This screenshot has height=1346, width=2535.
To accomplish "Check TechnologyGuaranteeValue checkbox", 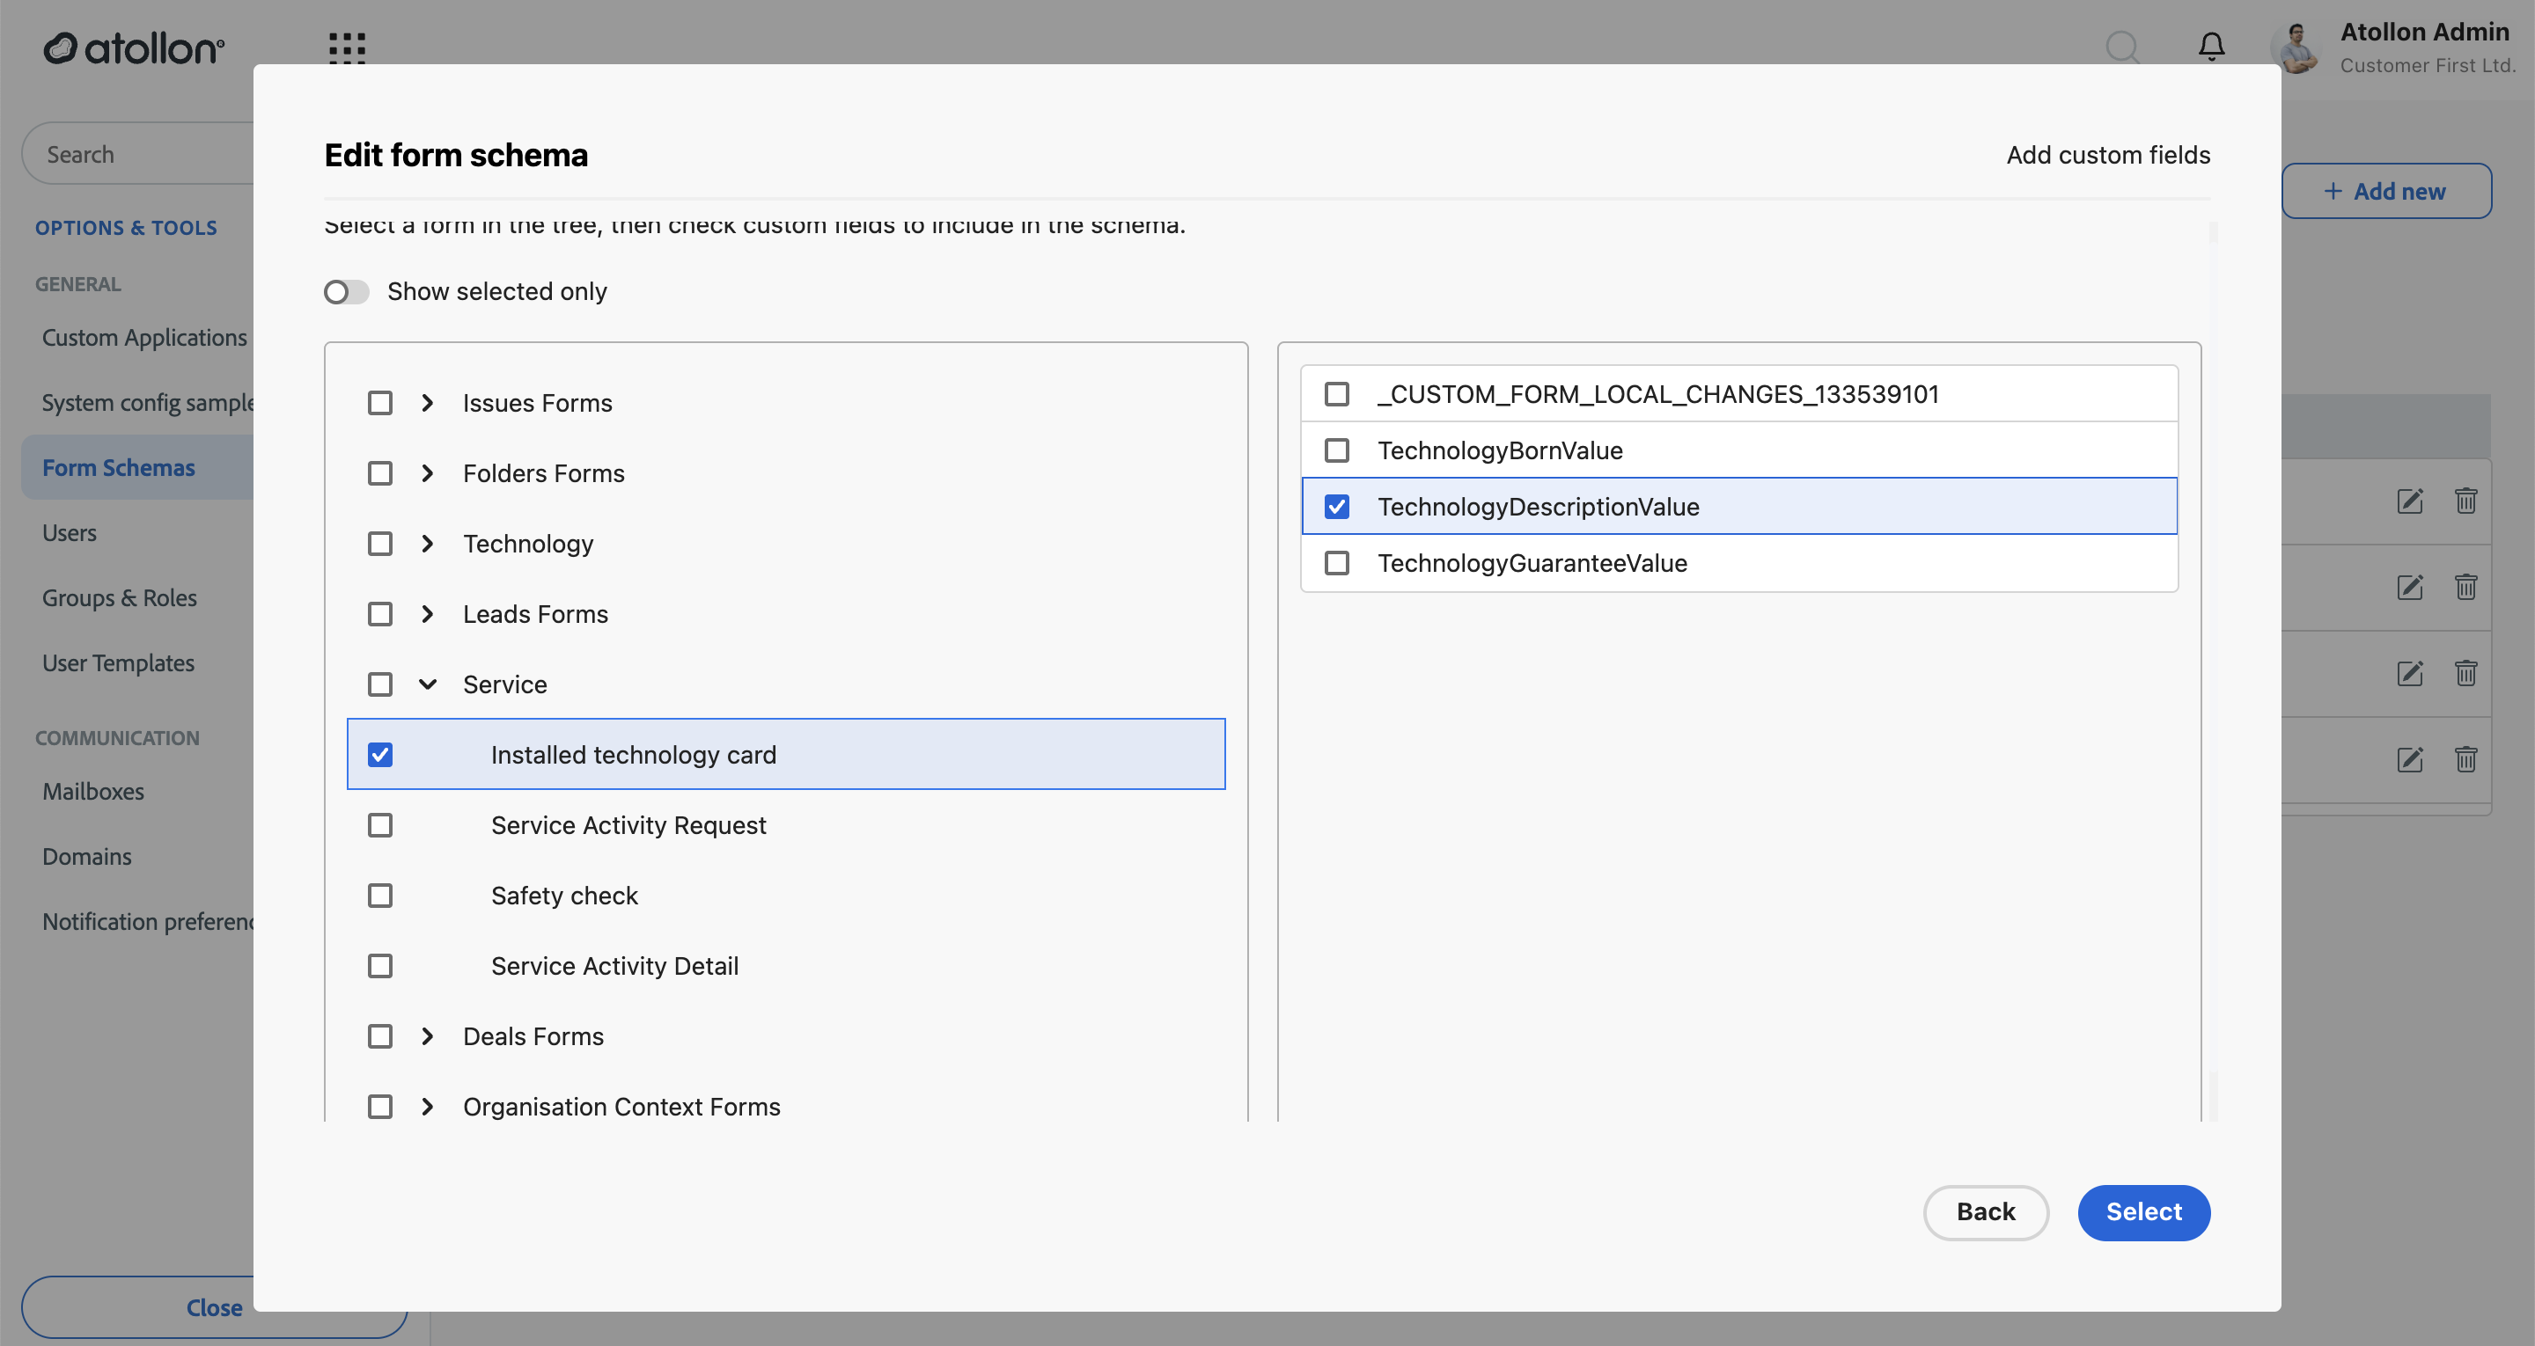I will click(x=1336, y=564).
